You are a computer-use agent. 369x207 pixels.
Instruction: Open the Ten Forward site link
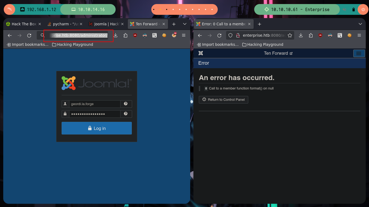pos(278,53)
